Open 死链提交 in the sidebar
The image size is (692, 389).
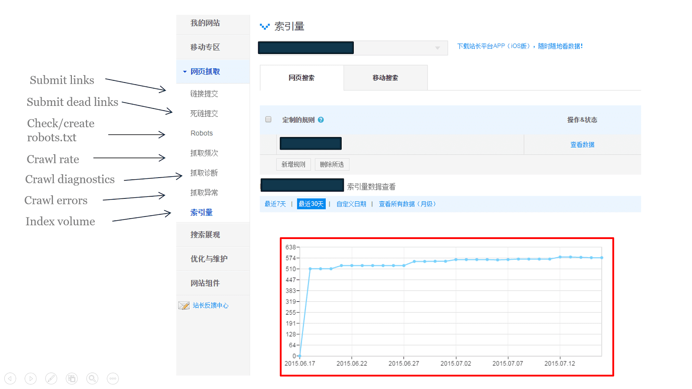(x=204, y=114)
